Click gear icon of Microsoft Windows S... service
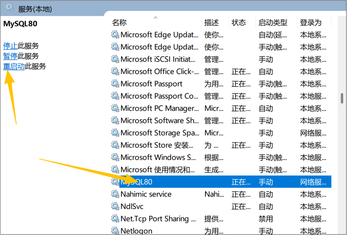 point(115,157)
